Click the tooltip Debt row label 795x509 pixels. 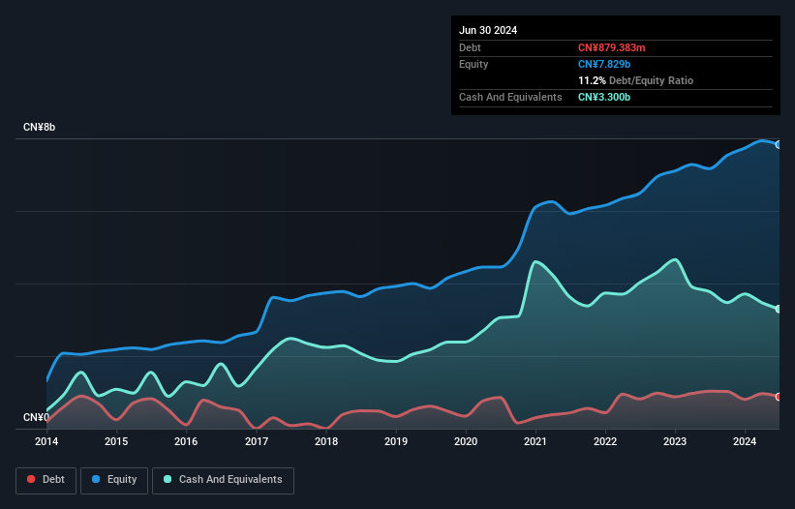coord(470,47)
